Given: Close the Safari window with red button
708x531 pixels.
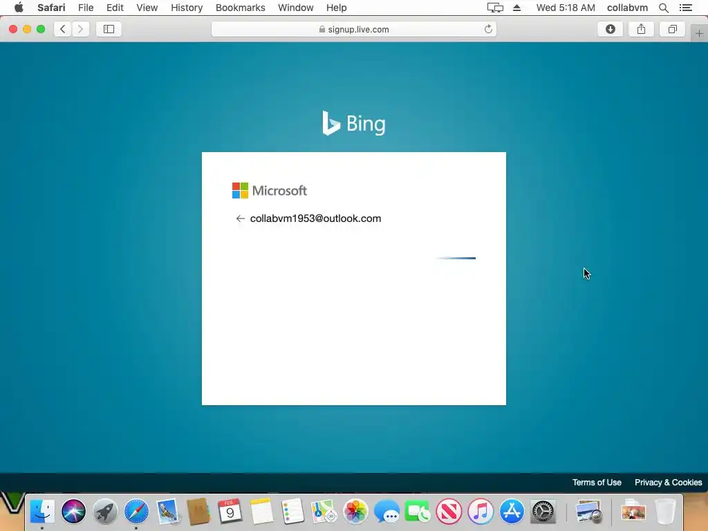Looking at the screenshot, I should (13, 29).
